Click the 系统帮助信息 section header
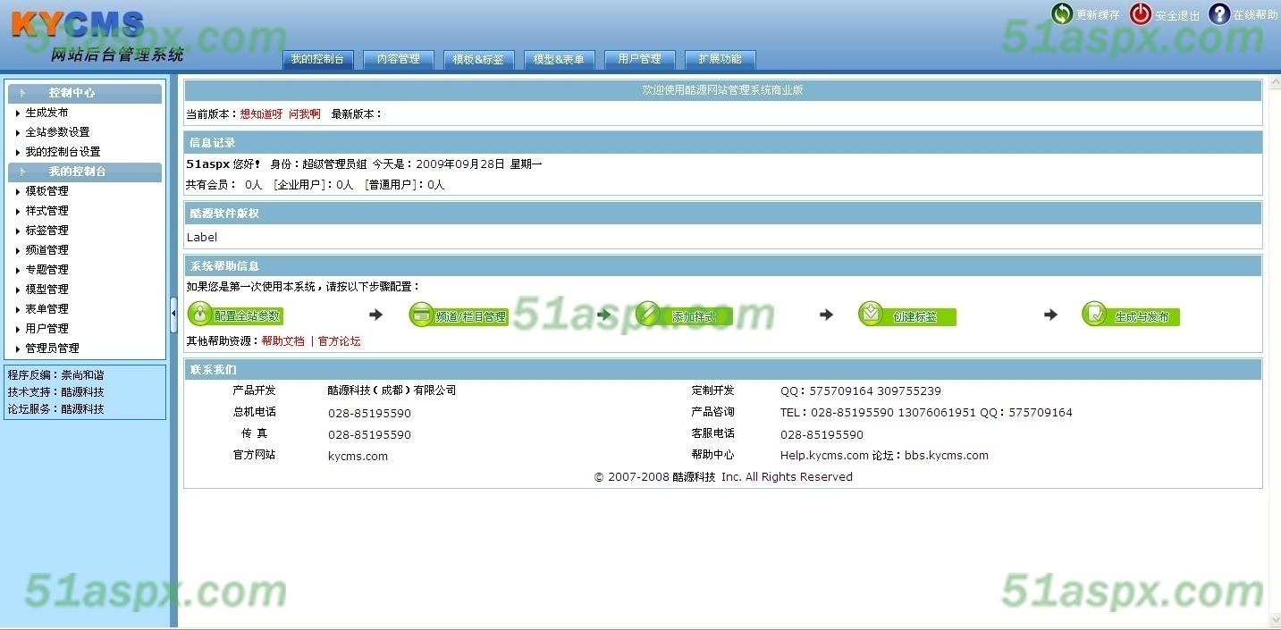 coord(723,266)
